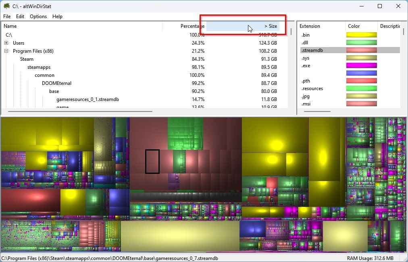
Task: Open the File menu
Action: click(x=6, y=17)
